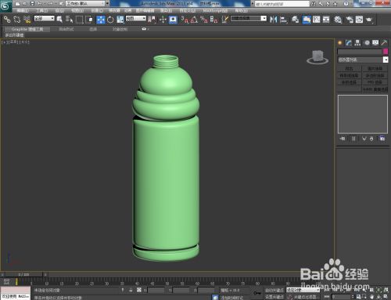Viewport: 391px width, 300px height.
Task: Open Select by Name dialog
Action: pyautogui.click(x=69, y=20)
